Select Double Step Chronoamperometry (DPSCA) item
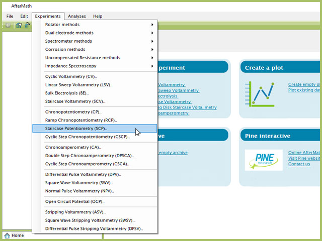Image resolution: width=322 pixels, height=241 pixels. 95,156
